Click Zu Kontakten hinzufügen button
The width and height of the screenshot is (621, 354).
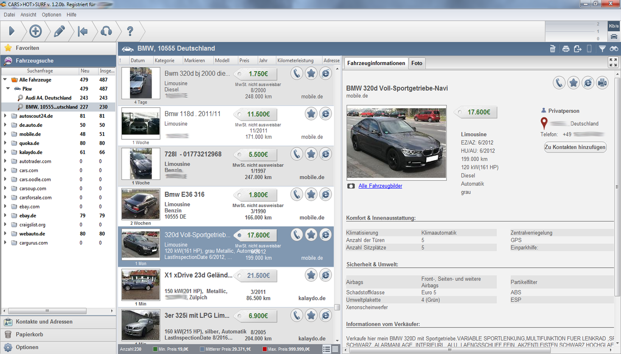pyautogui.click(x=575, y=147)
